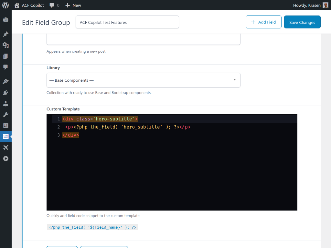Image resolution: width=331 pixels, height=248 pixels.
Task: Open the Plugins plug icon
Action: (x=5, y=93)
